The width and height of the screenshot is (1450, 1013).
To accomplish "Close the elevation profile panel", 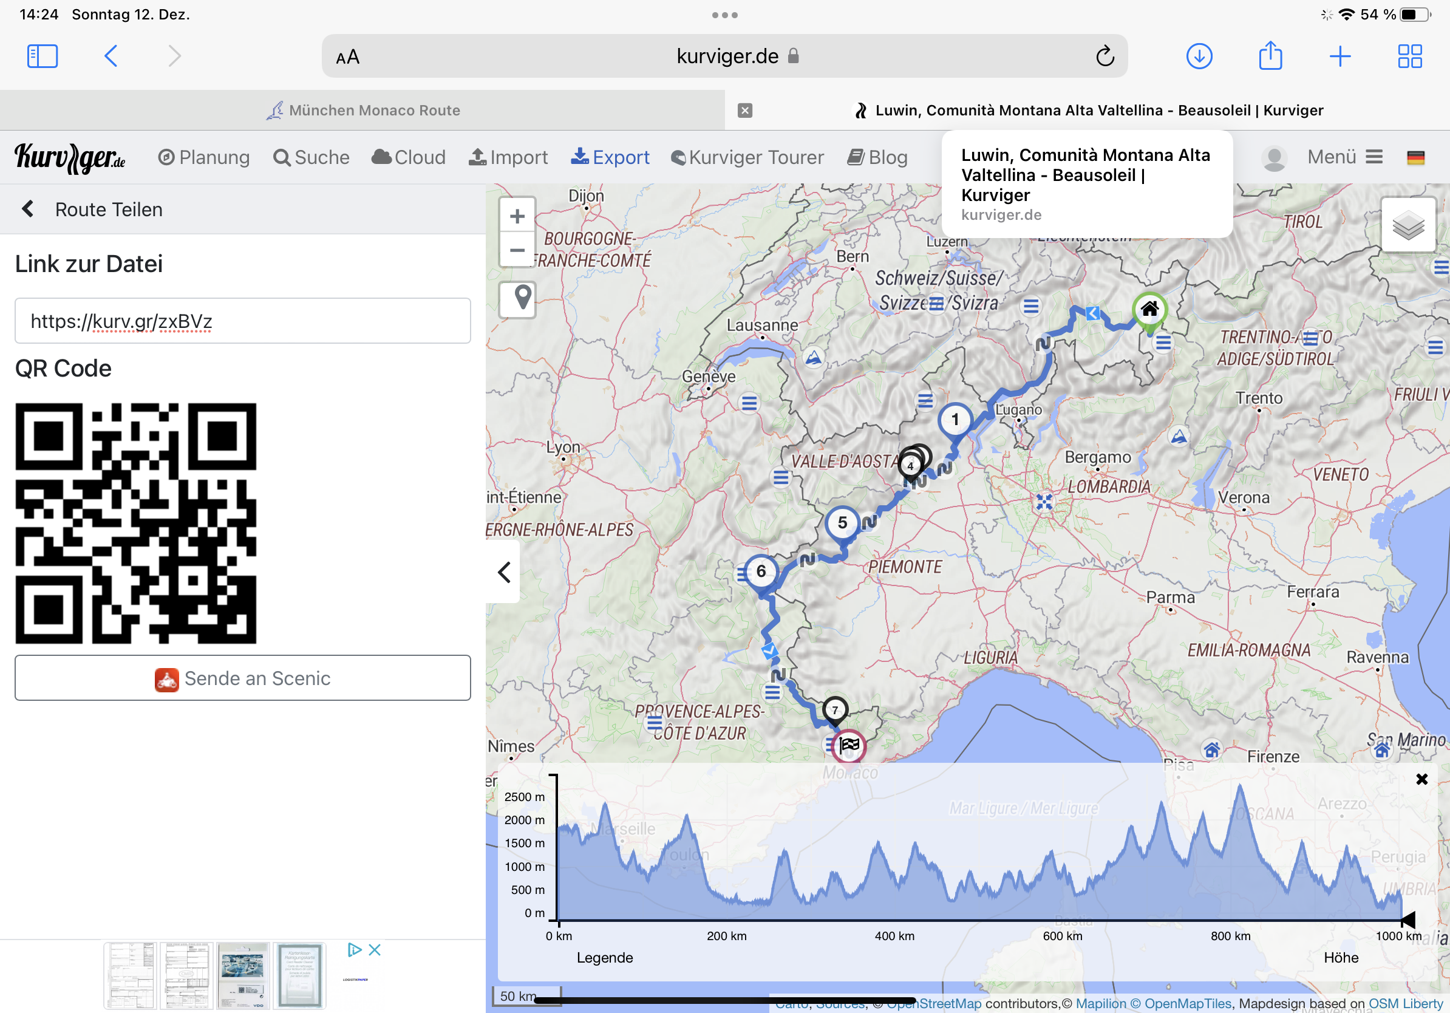I will 1421,779.
